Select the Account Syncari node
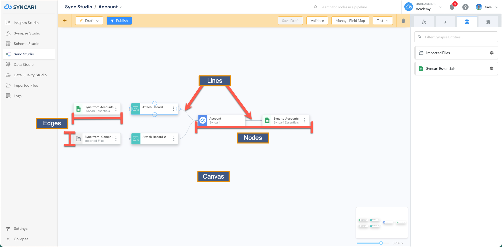Viewport: 502px width, 247px height. pos(221,120)
